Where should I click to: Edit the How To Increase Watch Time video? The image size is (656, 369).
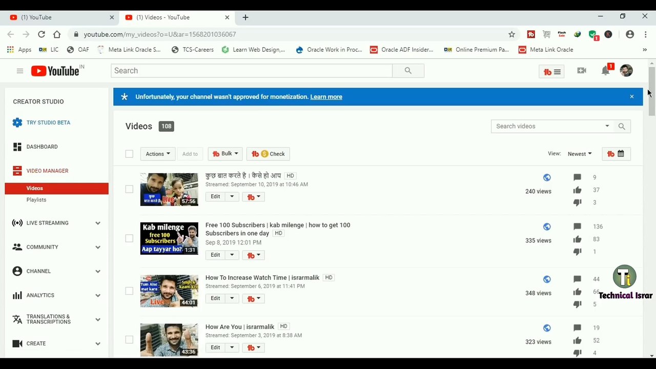pos(215,298)
